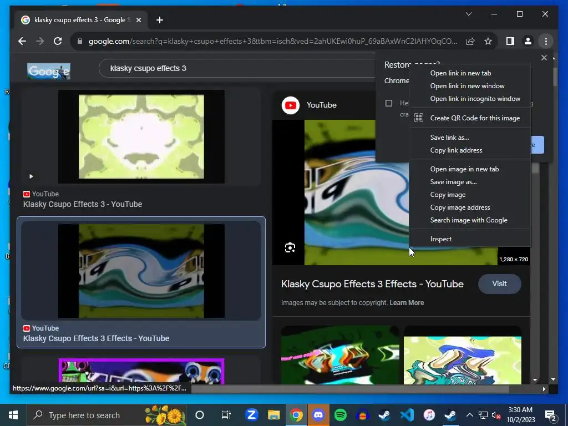Close the klasky csupo effects 3 tab
This screenshot has width=568, height=426.
point(138,20)
